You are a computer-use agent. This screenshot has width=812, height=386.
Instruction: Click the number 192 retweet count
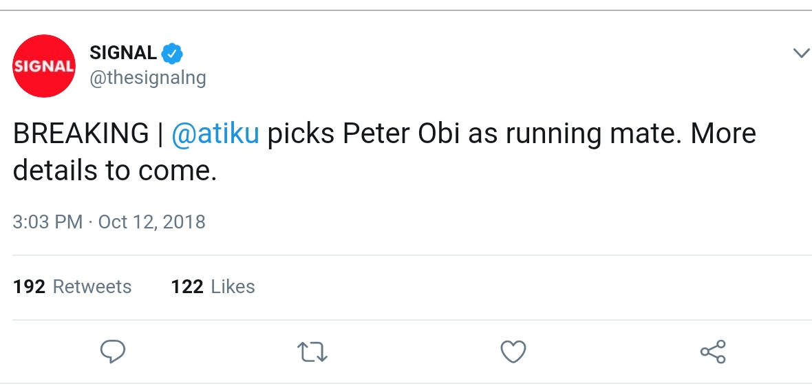click(29, 286)
